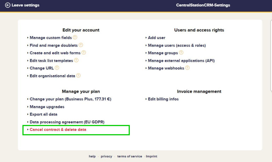Open help icon next to Create and edit web forms
The height and width of the screenshot is (162, 272).
tap(84, 53)
